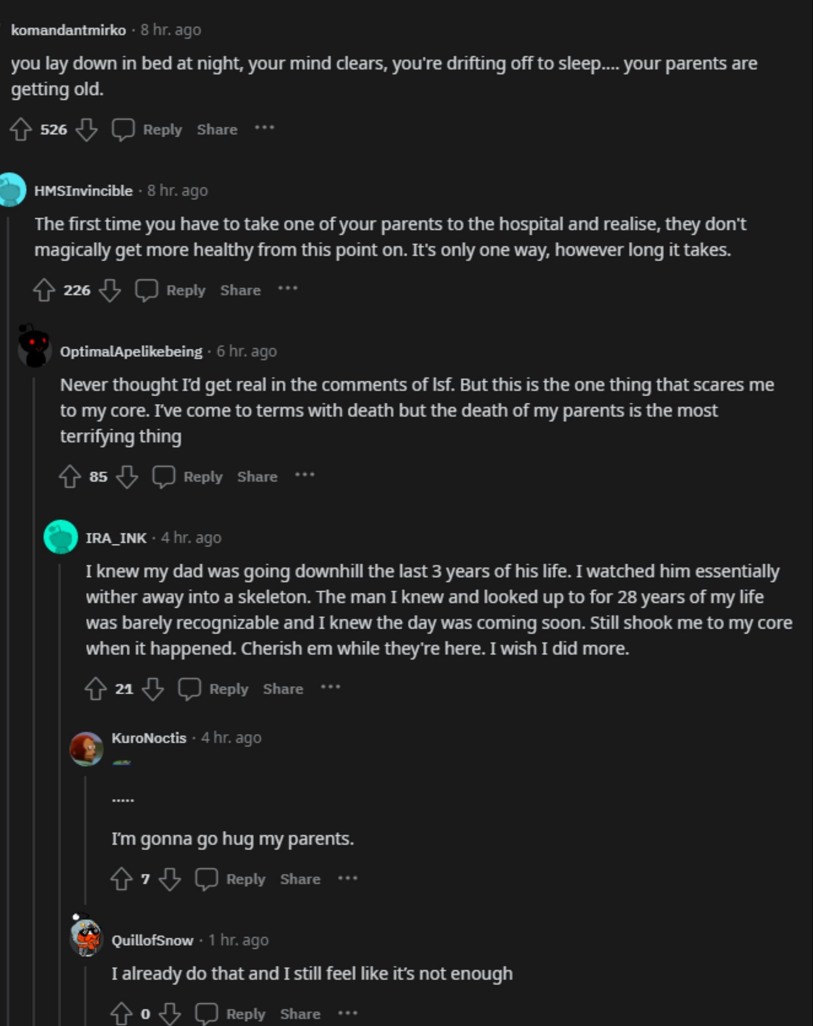The image size is (813, 1026).
Task: Collapse KuroNoctis's comment using its thread line
Action: point(86,837)
